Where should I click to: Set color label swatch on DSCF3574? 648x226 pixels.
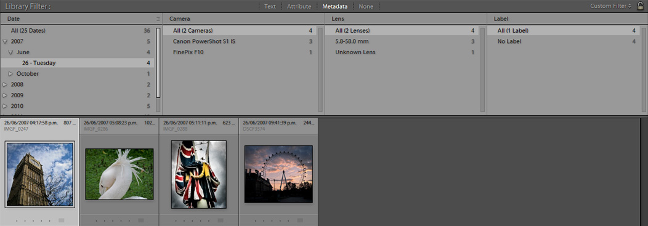300,220
